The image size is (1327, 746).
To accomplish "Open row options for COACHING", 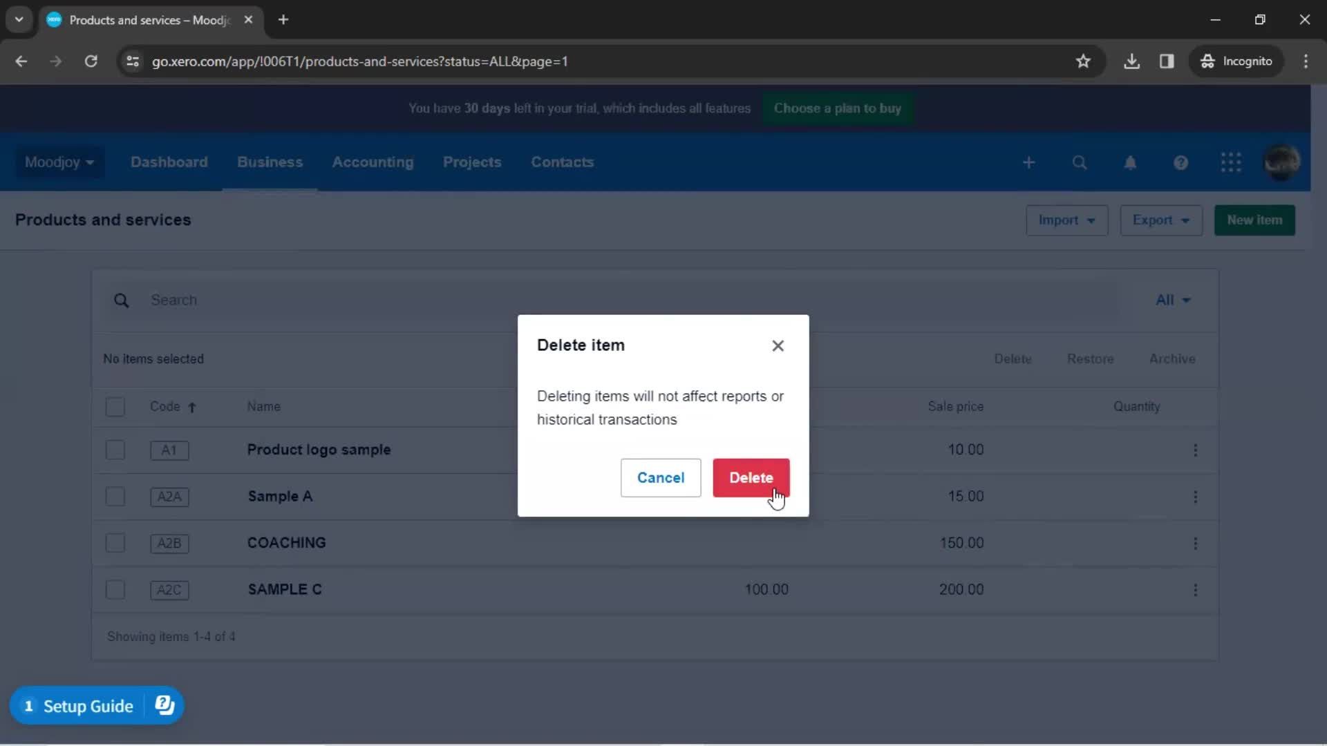I will tap(1195, 544).
